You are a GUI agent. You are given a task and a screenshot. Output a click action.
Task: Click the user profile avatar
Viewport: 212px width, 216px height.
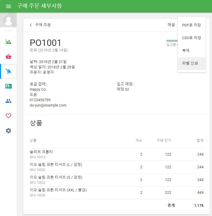(8, 20)
